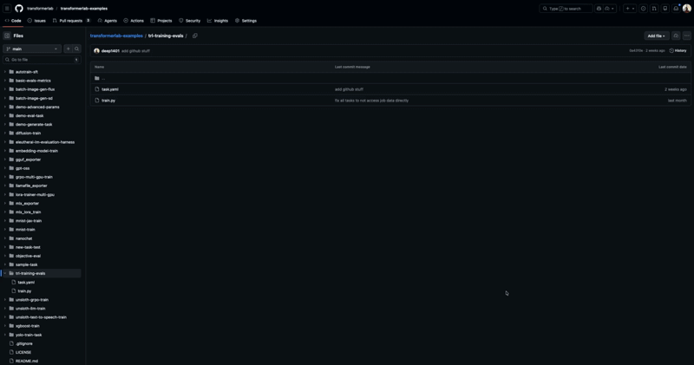Open the Issues icon in top-right header

pos(643,9)
